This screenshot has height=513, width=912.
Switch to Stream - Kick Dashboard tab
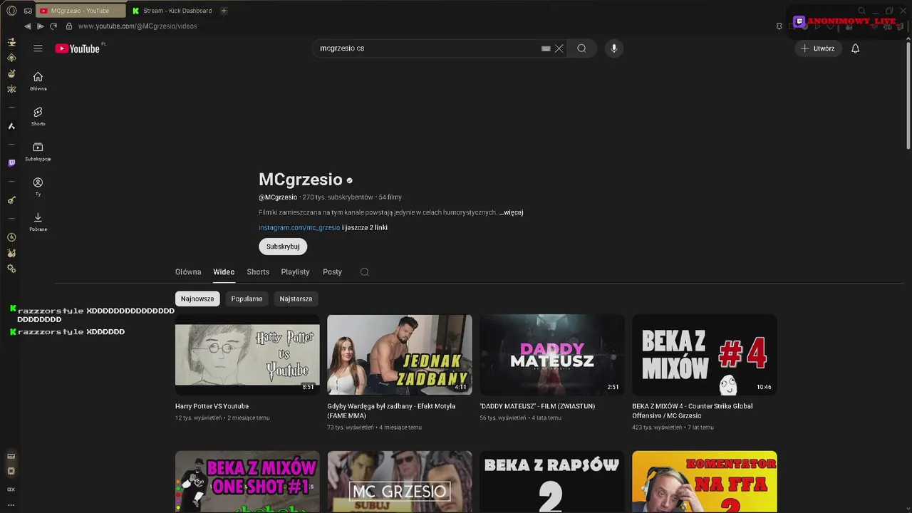click(x=172, y=11)
